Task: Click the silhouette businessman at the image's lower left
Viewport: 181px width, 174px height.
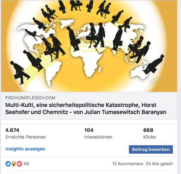Action: pos(20,73)
